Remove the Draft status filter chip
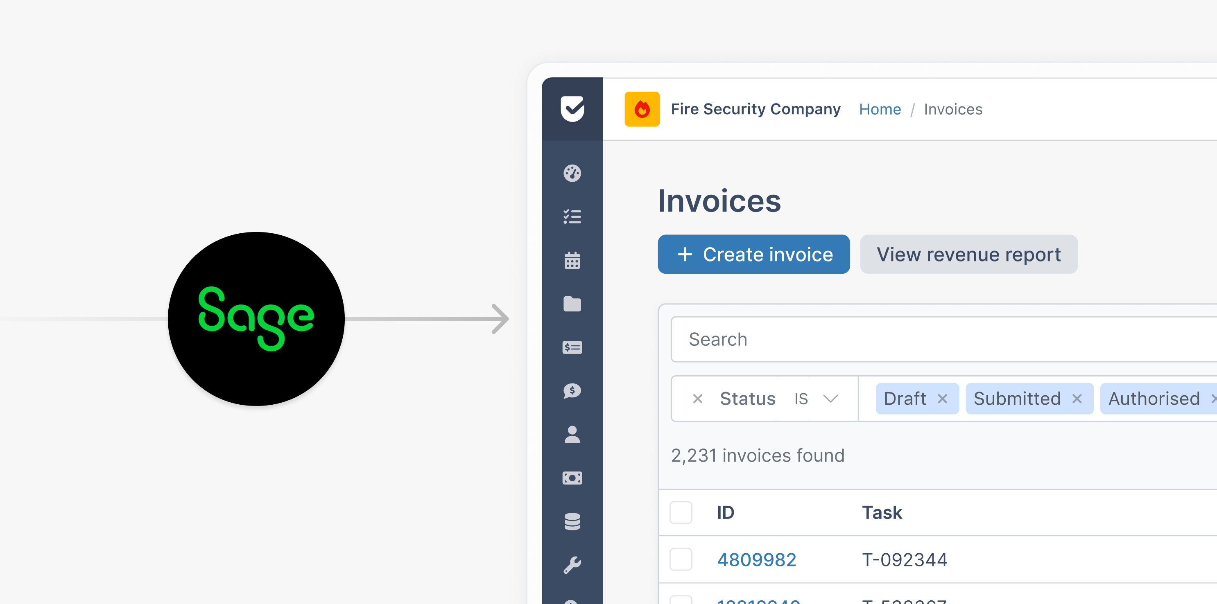Image resolution: width=1217 pixels, height=604 pixels. tap(943, 399)
